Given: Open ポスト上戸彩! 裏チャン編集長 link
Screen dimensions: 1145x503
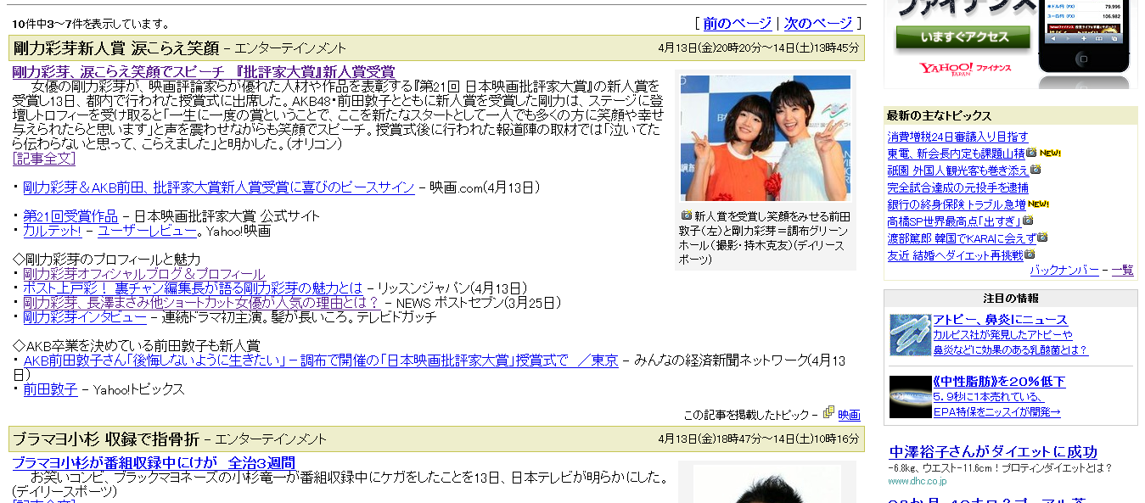Looking at the screenshot, I should [193, 288].
